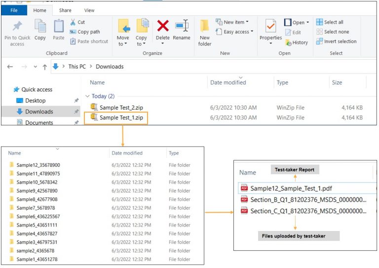379x268 pixels.
Task: Switch to the Share ribbon tab
Action: [65, 10]
